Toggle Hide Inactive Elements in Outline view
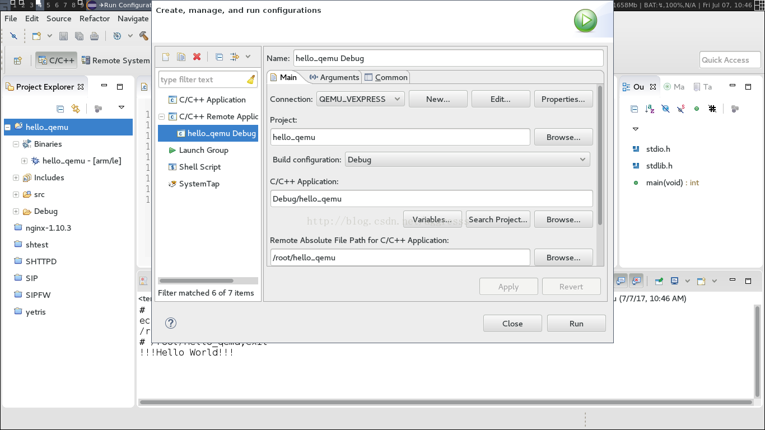This screenshot has height=430, width=765. [x=712, y=109]
